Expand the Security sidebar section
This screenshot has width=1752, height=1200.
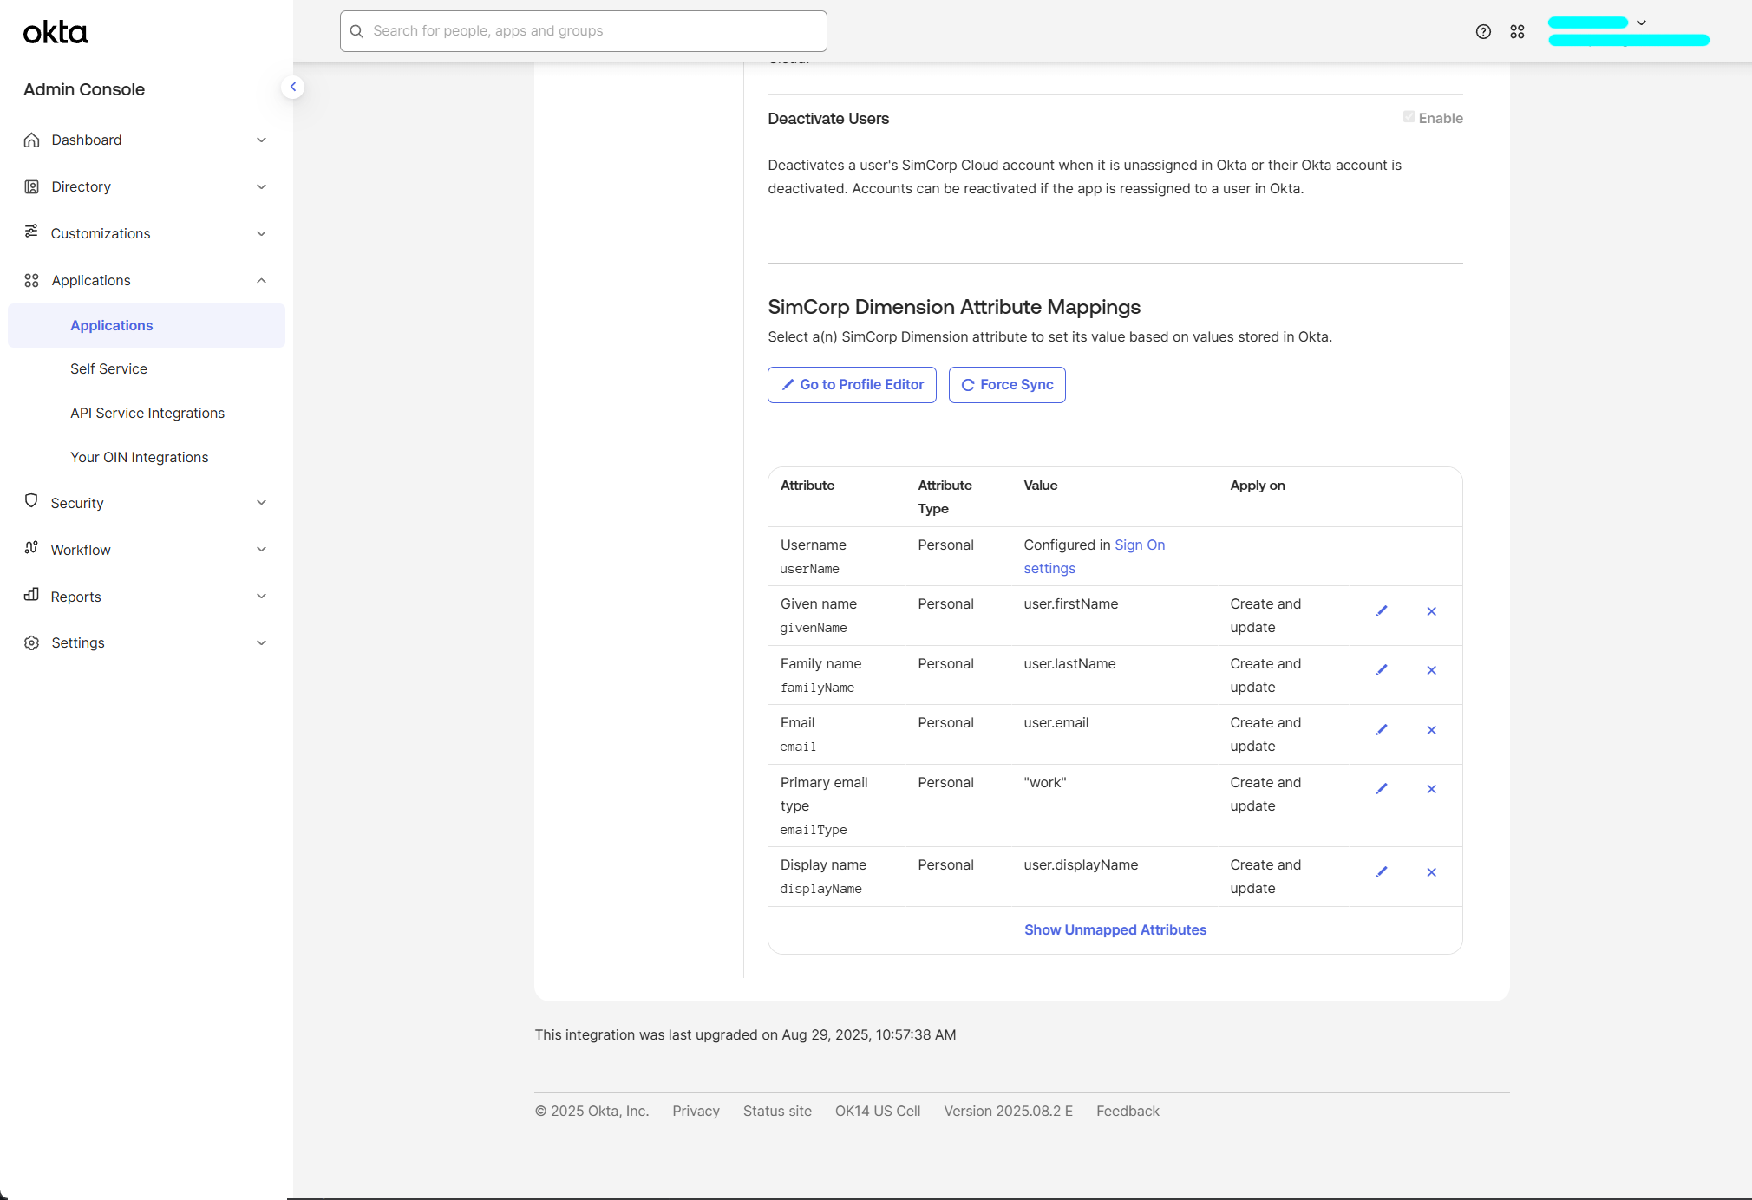[x=146, y=503]
